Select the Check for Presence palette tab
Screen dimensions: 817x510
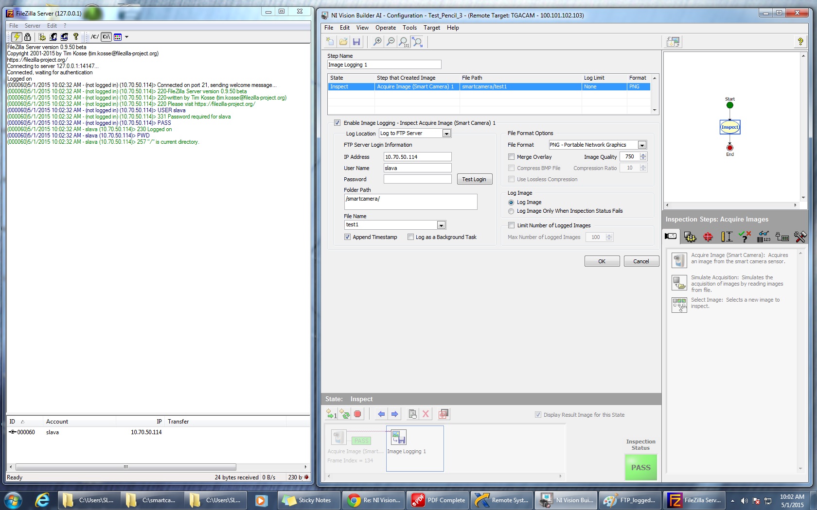point(745,237)
